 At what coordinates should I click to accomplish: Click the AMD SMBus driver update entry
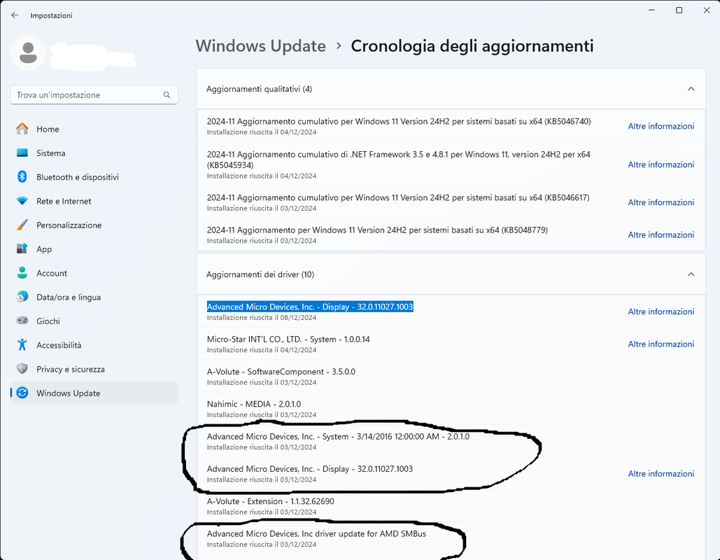coord(451,538)
